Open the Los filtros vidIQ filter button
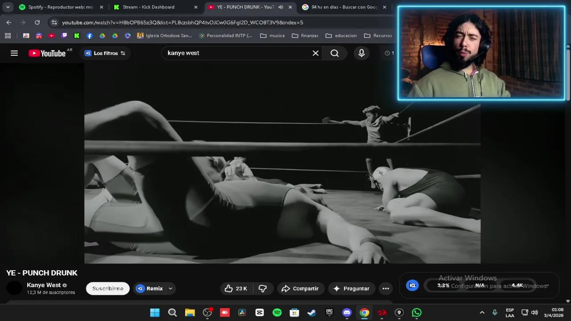Image resolution: width=571 pixels, height=321 pixels. coord(105,53)
